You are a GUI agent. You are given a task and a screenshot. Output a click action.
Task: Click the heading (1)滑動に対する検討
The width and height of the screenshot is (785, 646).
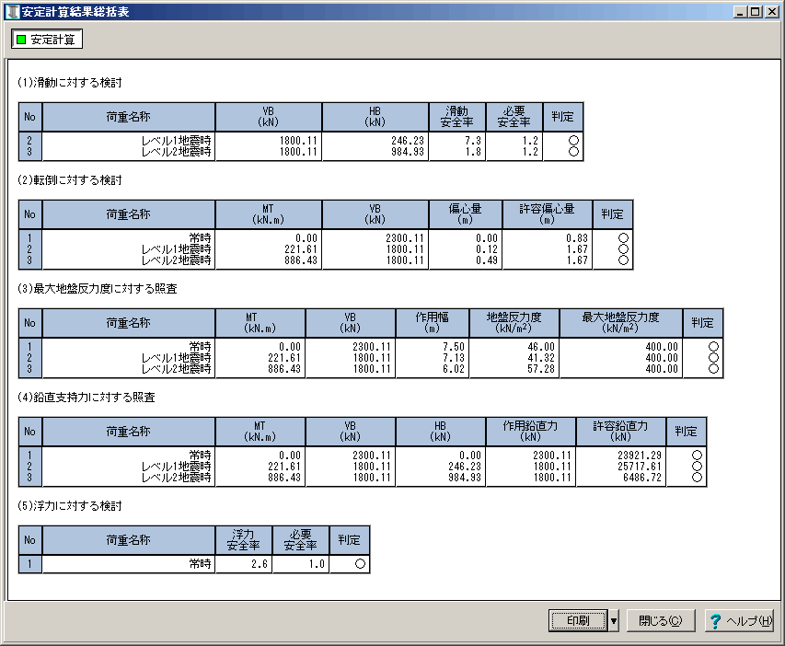[x=70, y=83]
